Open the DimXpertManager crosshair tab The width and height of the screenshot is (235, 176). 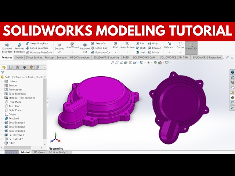25,67
